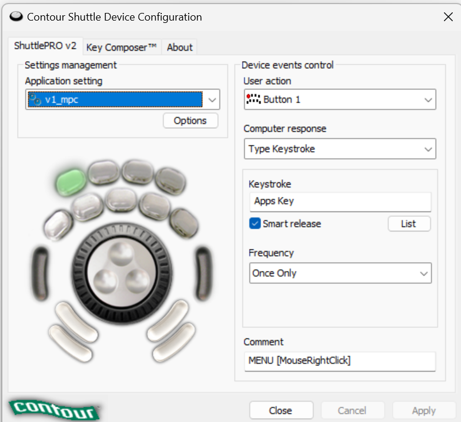Open the Frequency Once Only dropdown
The height and width of the screenshot is (422, 461).
(340, 273)
